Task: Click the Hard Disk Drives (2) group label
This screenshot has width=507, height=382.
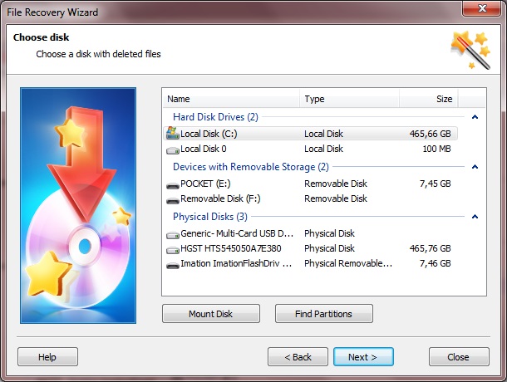Action: coord(215,117)
